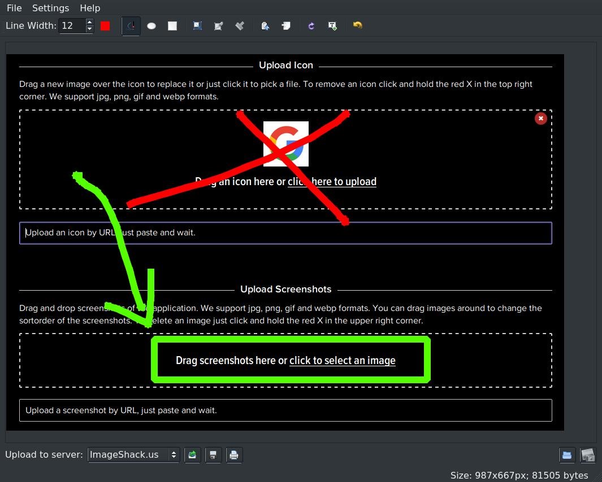602x482 pixels.
Task: Activate the crop selection tool
Action: click(197, 25)
